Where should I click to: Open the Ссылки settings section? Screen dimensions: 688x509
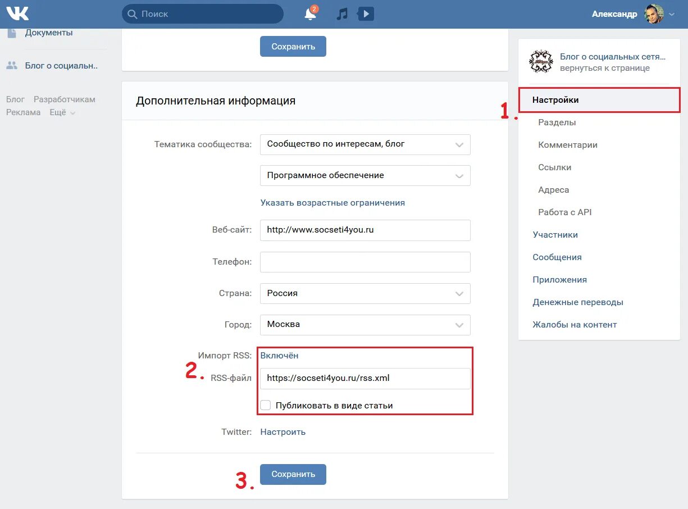pos(555,167)
